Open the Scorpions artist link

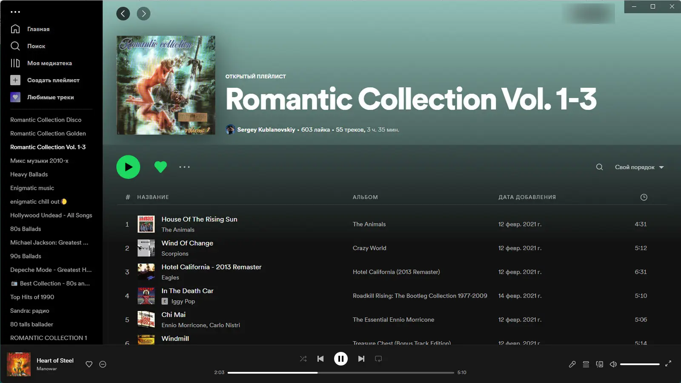coord(175,254)
